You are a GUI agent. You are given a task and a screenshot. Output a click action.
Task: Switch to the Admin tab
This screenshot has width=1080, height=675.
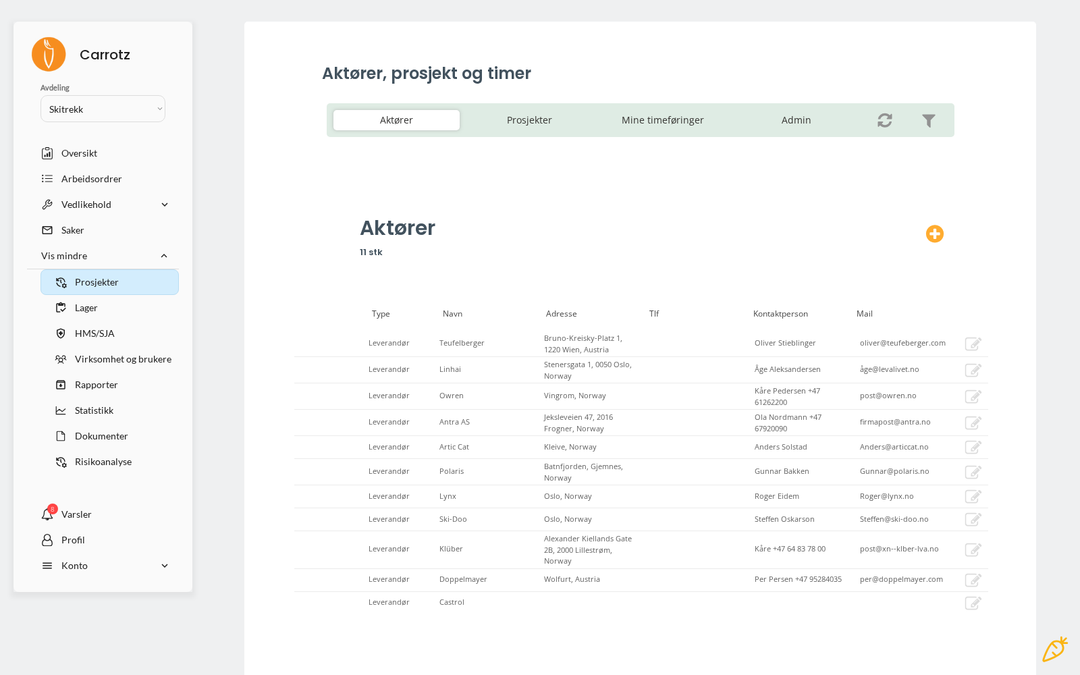click(796, 120)
